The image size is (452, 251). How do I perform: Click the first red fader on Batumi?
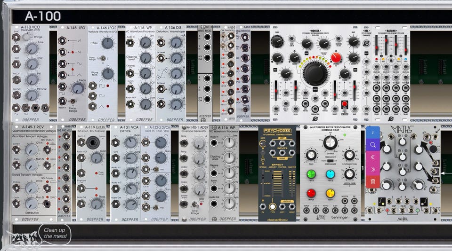376,45
